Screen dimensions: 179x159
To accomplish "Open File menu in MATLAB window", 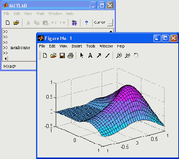I will [x=6, y=14].
